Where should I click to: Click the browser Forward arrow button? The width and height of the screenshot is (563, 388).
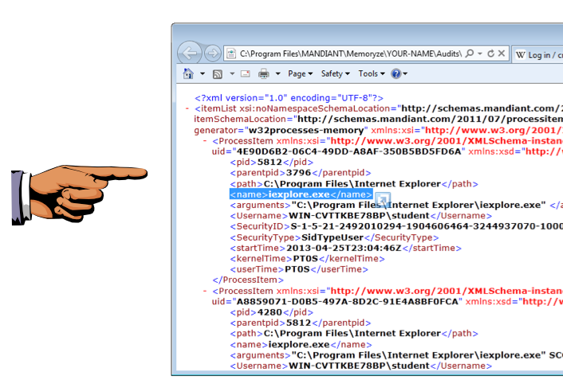pos(213,53)
